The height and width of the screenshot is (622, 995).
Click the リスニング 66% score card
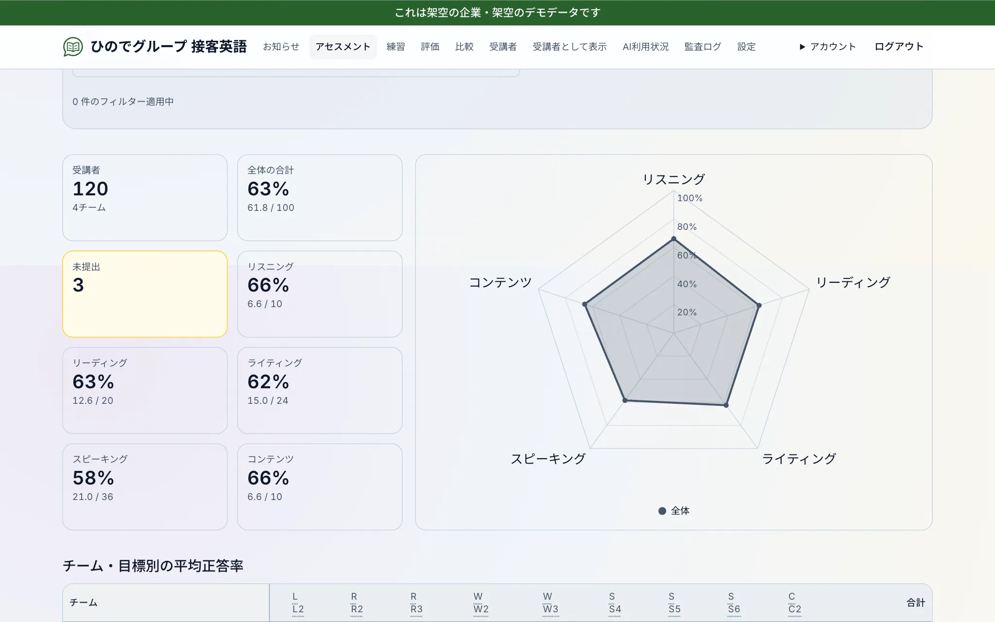tap(320, 294)
